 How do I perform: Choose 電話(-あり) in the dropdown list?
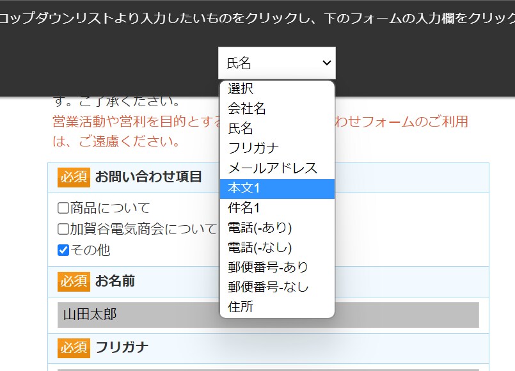[277, 228]
